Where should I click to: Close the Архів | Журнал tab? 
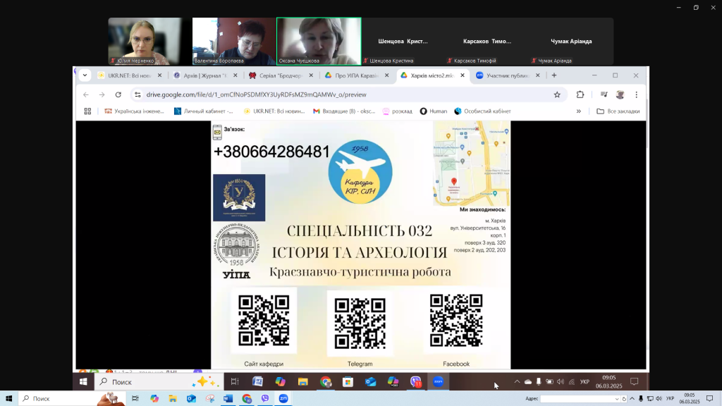point(235,75)
